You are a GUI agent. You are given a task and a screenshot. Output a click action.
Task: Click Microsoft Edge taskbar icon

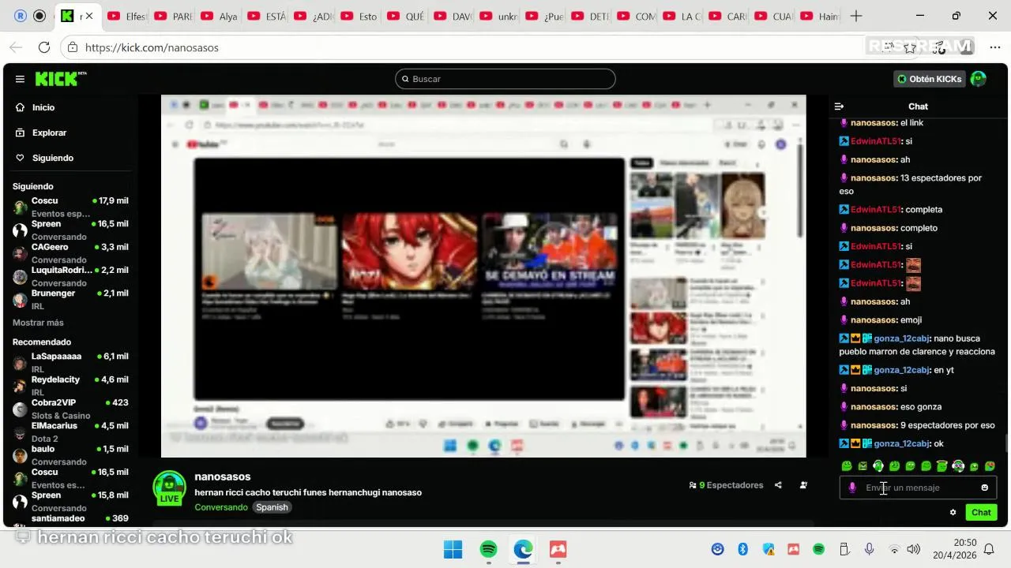[x=523, y=549]
